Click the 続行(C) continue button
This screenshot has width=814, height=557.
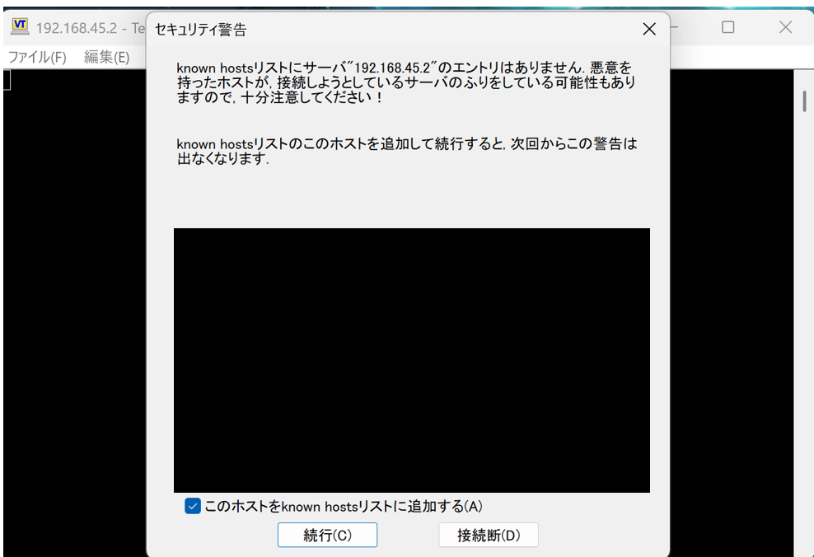[x=327, y=535]
